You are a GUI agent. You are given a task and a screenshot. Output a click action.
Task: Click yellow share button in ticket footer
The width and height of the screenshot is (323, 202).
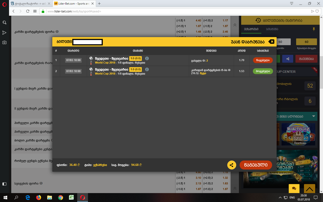[232, 165]
